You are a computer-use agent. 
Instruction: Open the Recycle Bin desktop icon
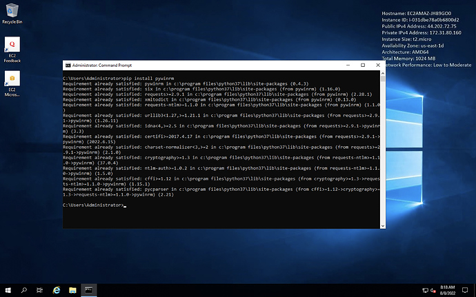pos(12,14)
